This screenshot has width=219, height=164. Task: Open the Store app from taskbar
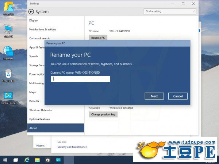coord(48,160)
